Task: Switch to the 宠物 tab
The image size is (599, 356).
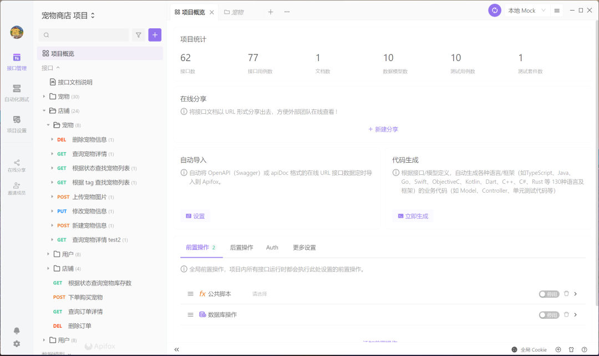Action: tap(234, 12)
